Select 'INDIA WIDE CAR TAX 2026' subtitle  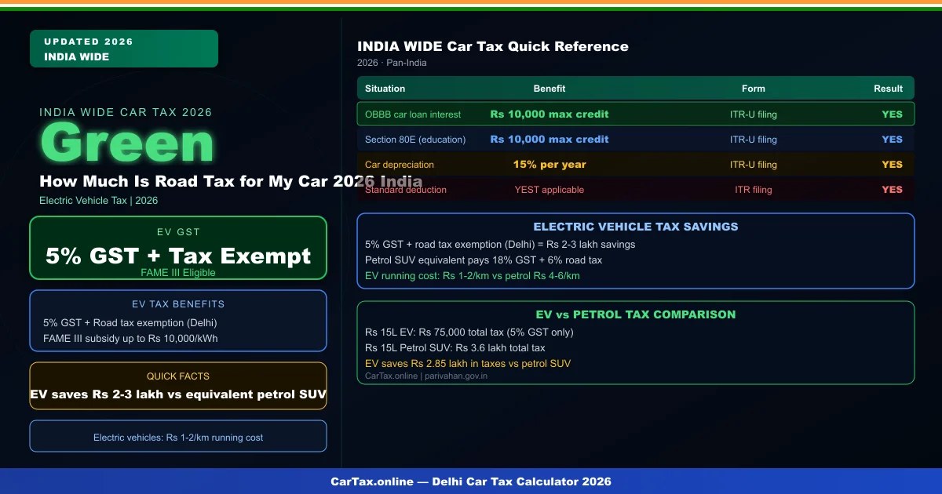[126, 112]
